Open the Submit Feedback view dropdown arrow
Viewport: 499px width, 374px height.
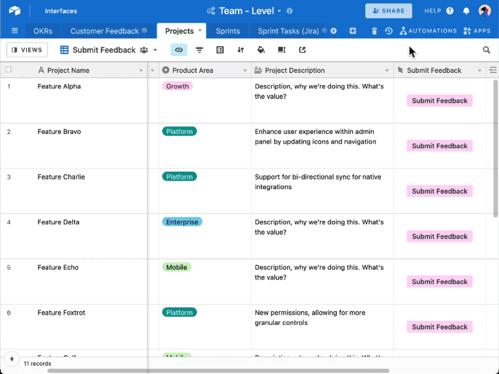point(155,50)
